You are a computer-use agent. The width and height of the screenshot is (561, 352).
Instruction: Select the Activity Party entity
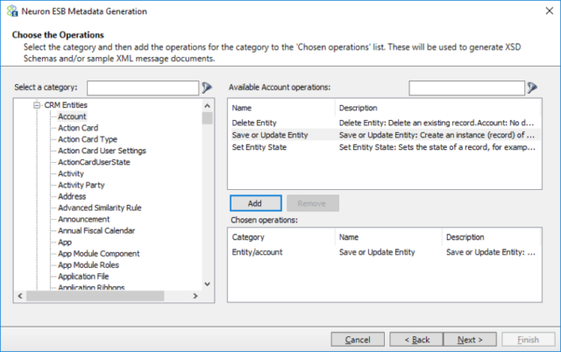click(x=82, y=185)
